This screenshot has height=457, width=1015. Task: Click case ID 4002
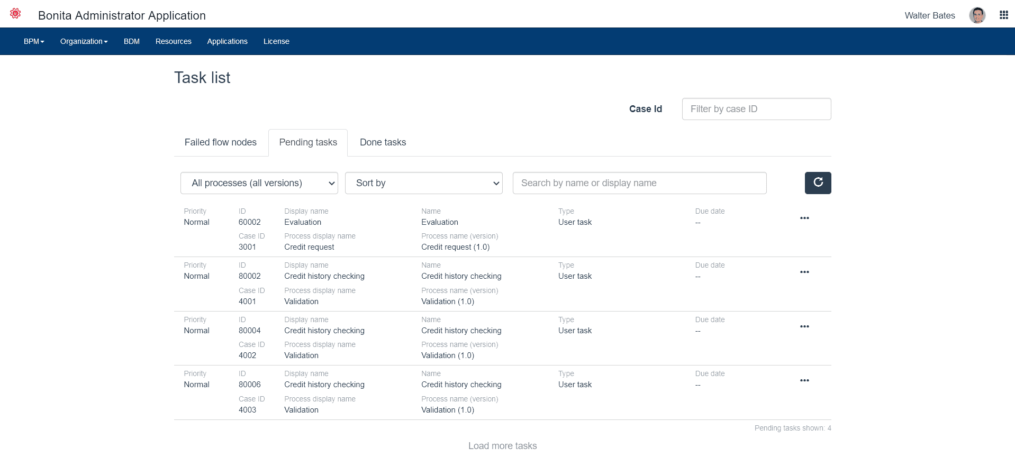pos(247,355)
